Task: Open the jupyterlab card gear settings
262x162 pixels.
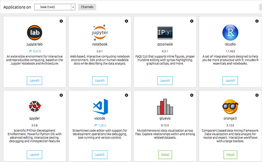Action: click(61, 21)
